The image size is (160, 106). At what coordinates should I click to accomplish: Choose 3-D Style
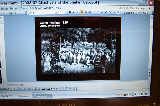point(74,88)
